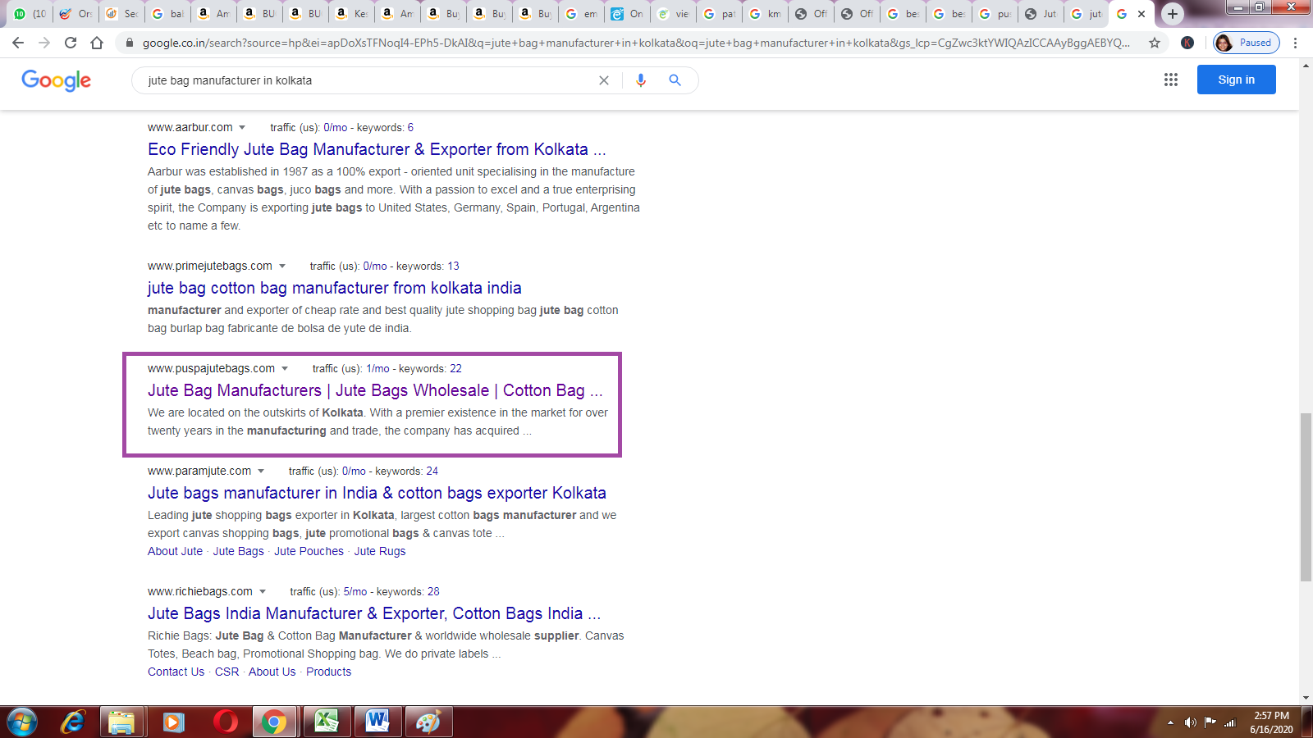This screenshot has height=738, width=1313.
Task: Open the CSR sitelink
Action: click(226, 672)
